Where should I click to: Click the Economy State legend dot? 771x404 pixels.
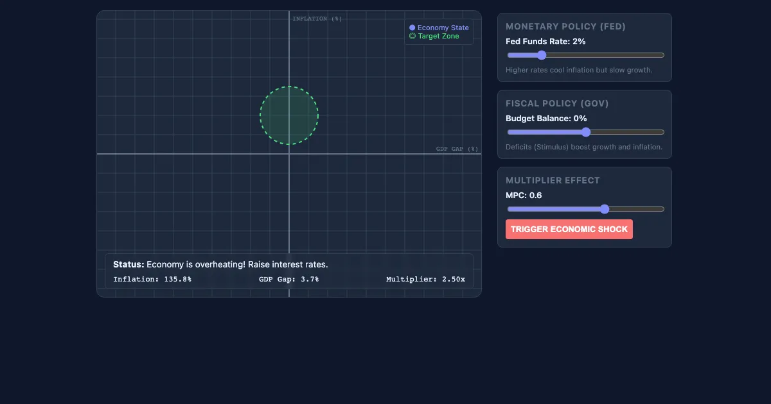tap(412, 28)
